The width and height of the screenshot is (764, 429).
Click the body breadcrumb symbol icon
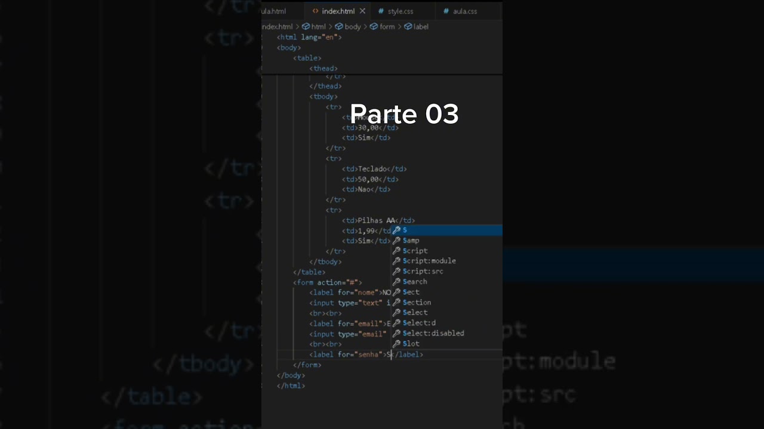coord(339,27)
